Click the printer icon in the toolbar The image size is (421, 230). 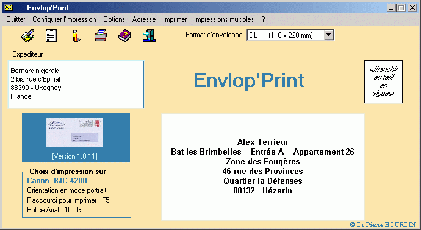(x=101, y=36)
